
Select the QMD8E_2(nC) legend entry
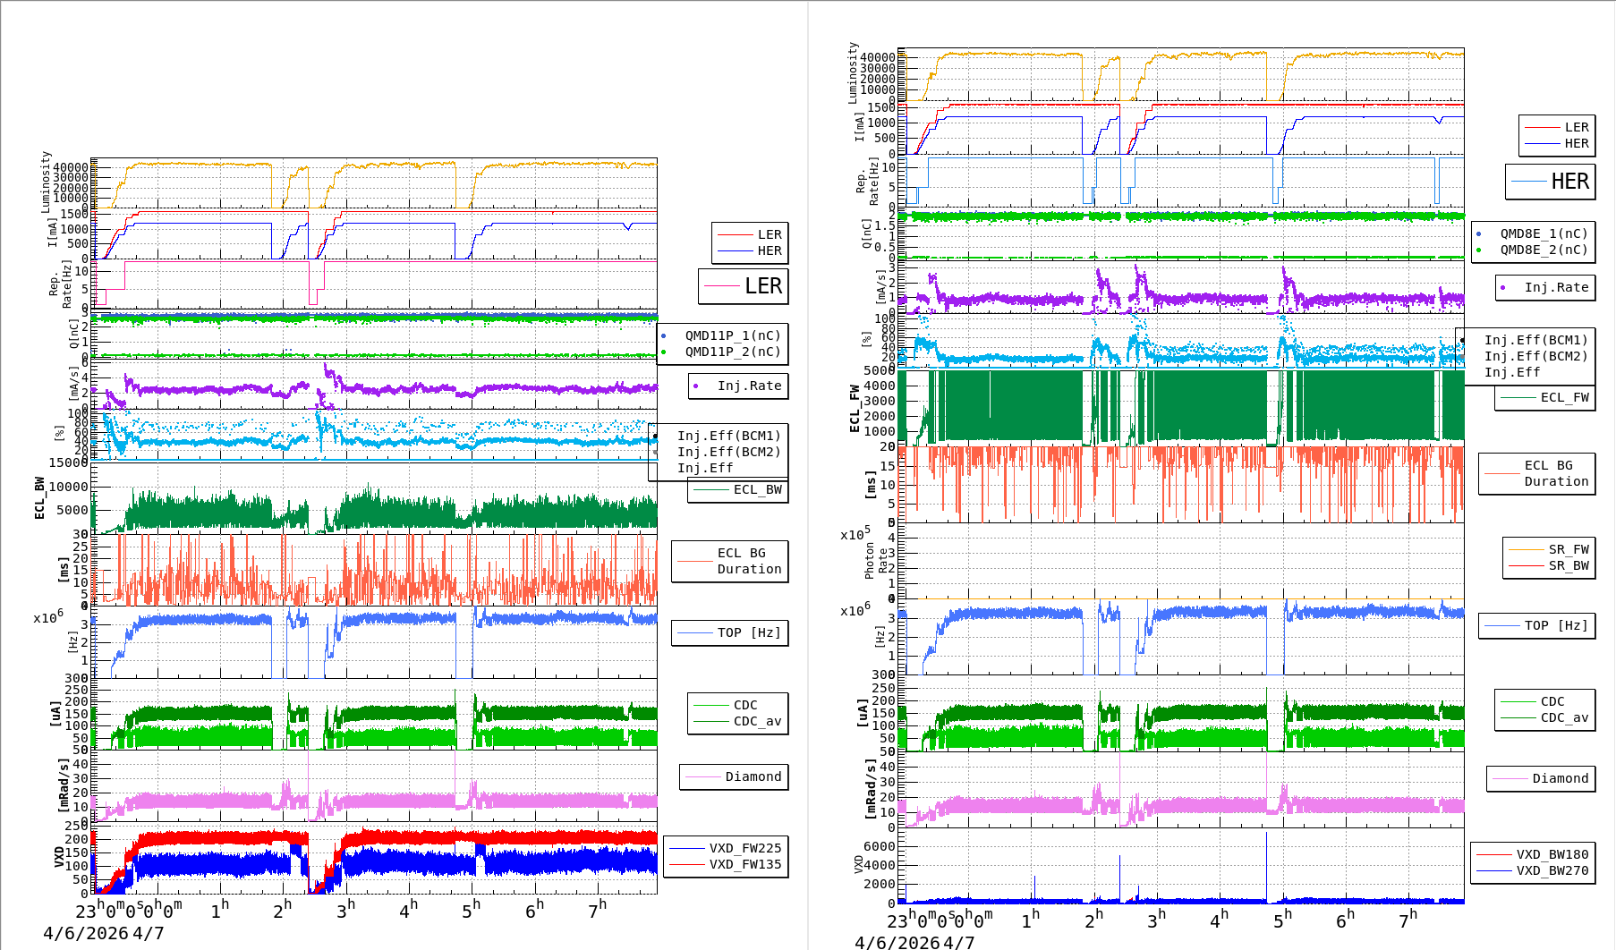tap(1544, 250)
